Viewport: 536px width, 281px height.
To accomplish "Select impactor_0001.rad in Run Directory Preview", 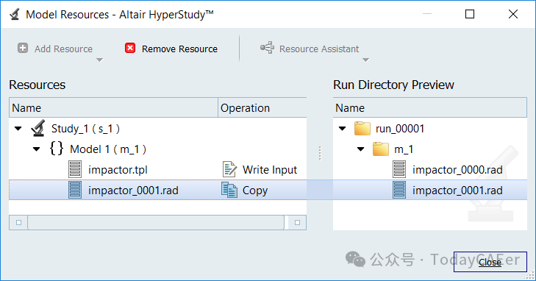I will click(x=457, y=191).
